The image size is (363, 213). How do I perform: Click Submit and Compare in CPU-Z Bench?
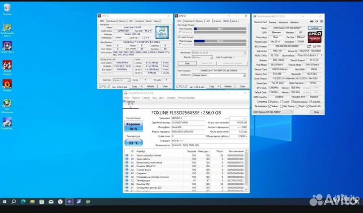pos(232,63)
